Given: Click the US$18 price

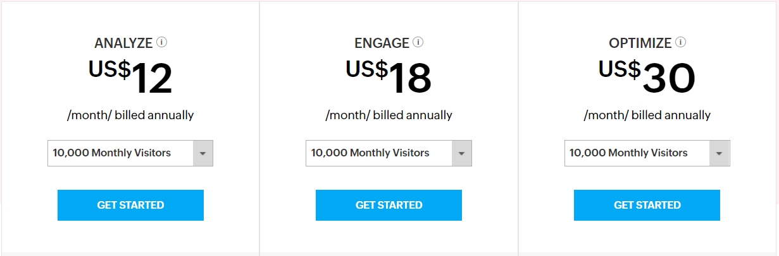Looking at the screenshot, I should pos(389,77).
